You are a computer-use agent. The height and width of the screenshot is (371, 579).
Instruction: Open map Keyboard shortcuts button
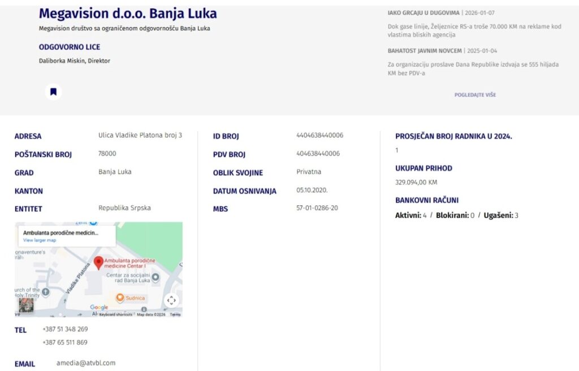click(115, 314)
